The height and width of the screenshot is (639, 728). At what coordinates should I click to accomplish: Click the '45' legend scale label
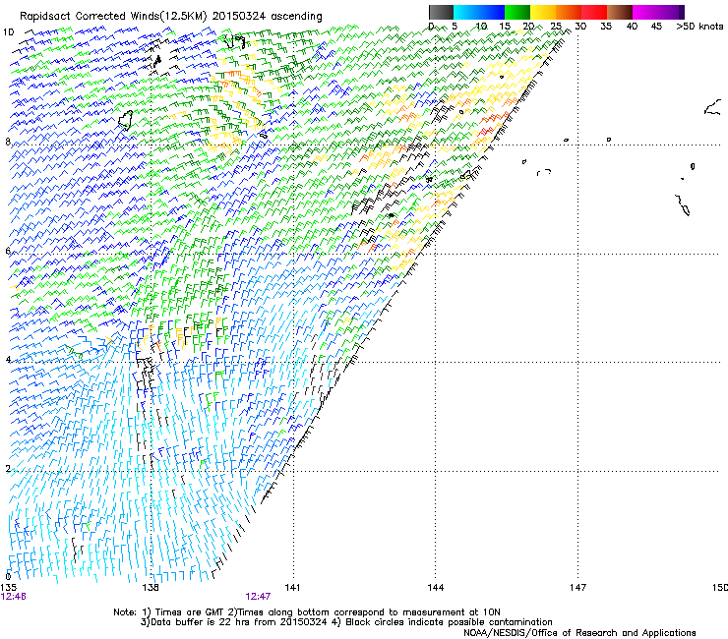pos(656,27)
